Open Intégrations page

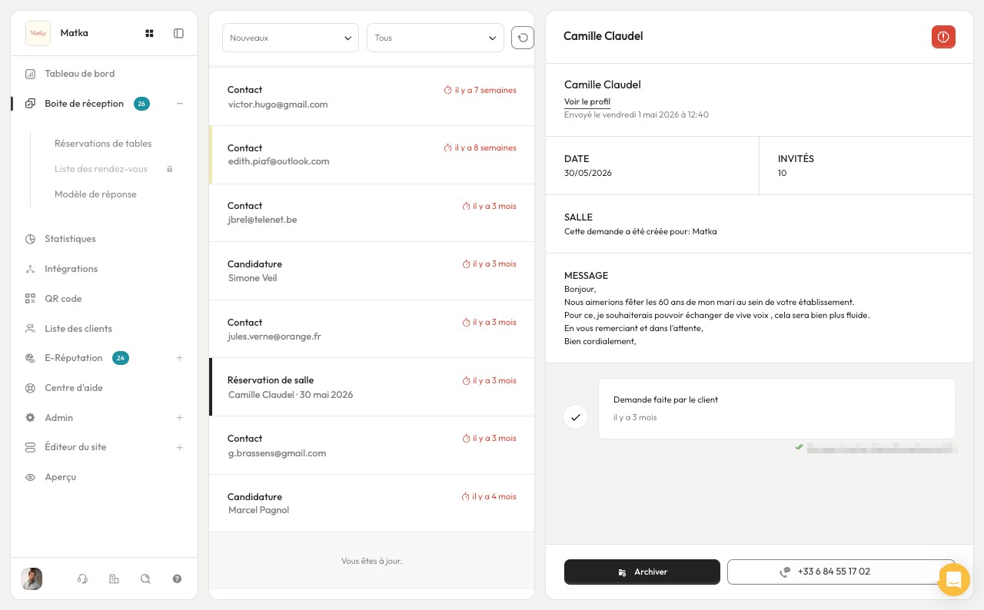point(71,269)
